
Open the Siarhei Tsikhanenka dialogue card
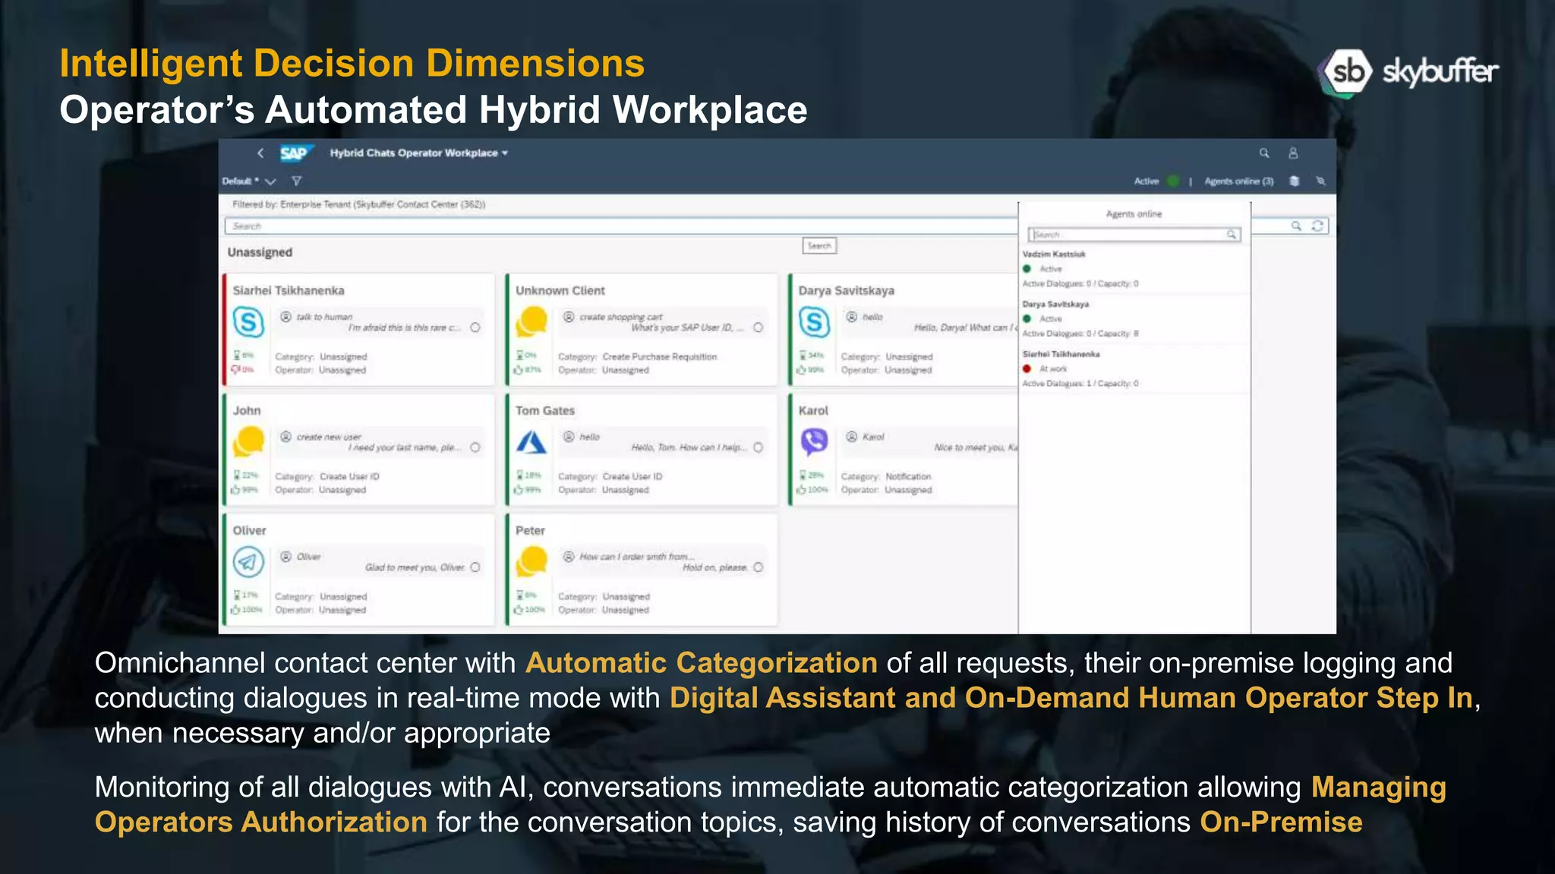(359, 330)
